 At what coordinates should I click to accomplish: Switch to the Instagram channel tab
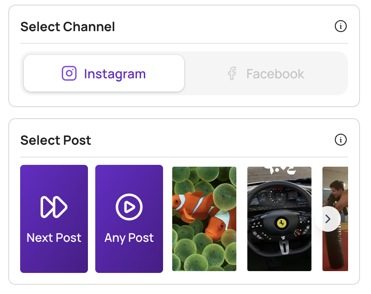pos(104,73)
